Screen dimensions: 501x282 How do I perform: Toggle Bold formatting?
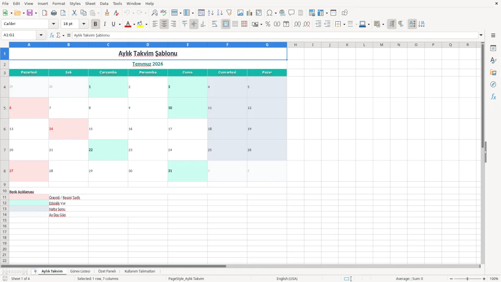coord(96,24)
